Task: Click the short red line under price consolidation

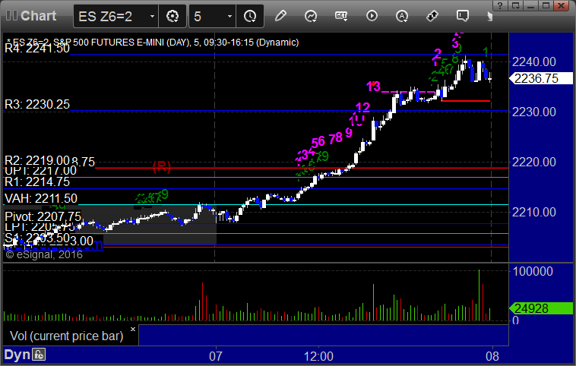Action: (x=465, y=100)
